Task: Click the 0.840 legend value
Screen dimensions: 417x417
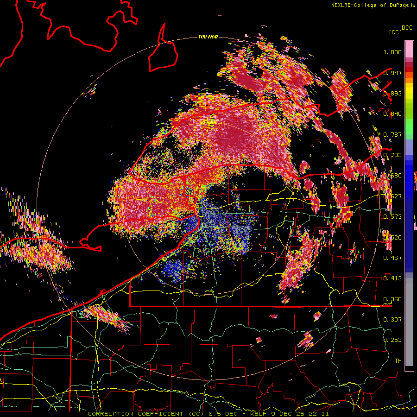Action: tap(392, 114)
